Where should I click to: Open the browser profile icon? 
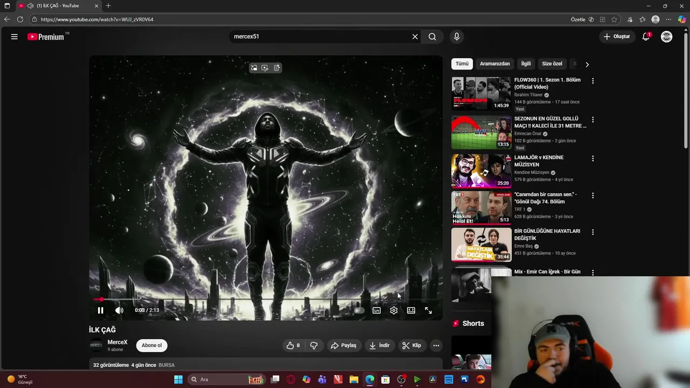[x=655, y=19]
